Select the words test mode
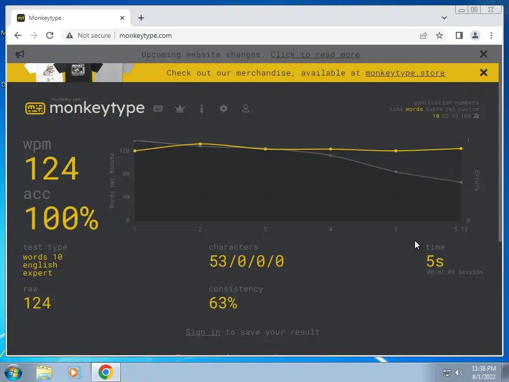The image size is (509, 382). 414,109
